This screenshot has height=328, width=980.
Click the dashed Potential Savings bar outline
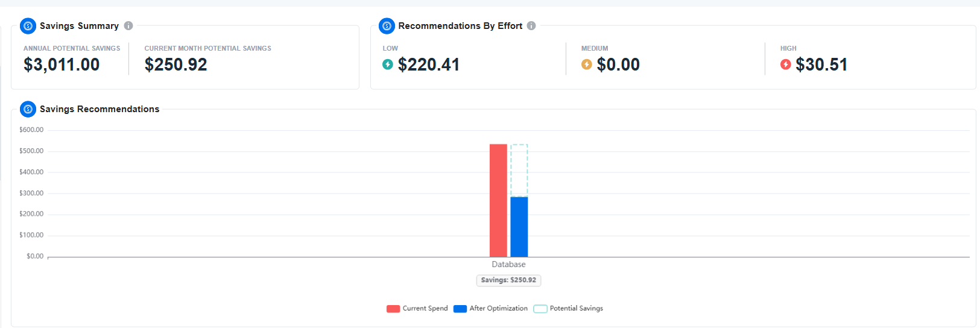pos(519,171)
